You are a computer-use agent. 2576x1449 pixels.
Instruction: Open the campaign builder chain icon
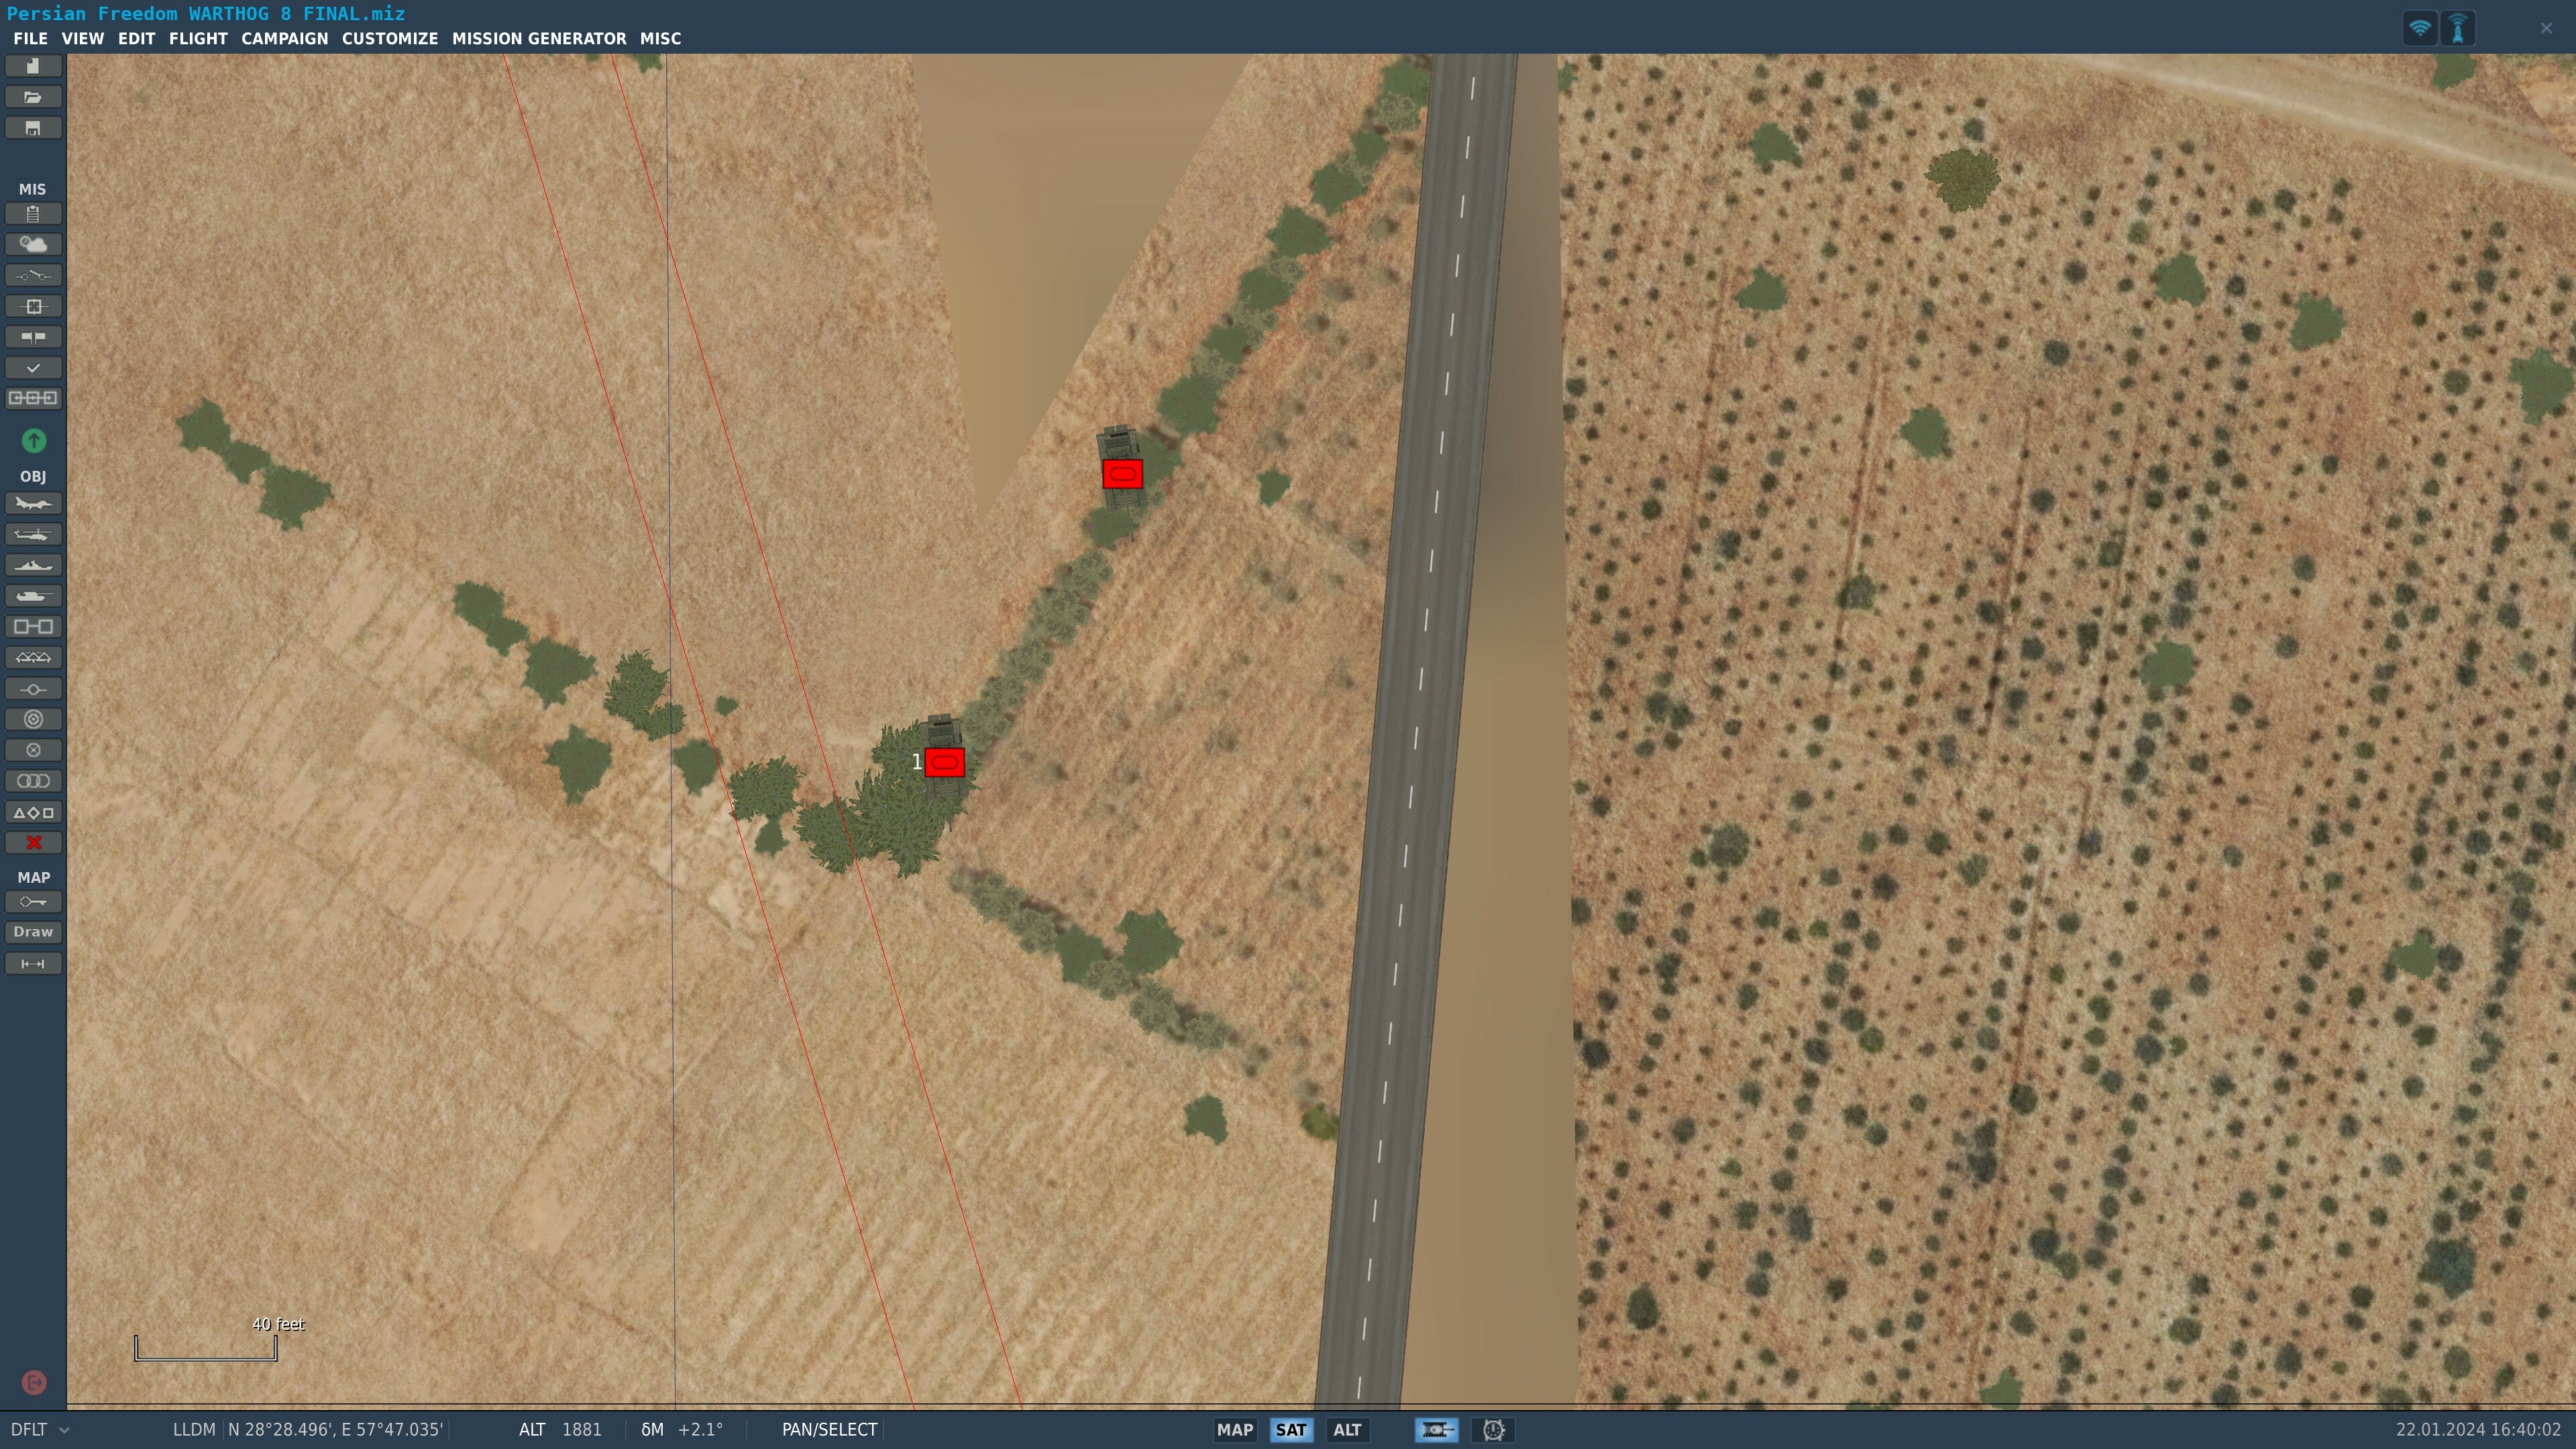[33, 398]
